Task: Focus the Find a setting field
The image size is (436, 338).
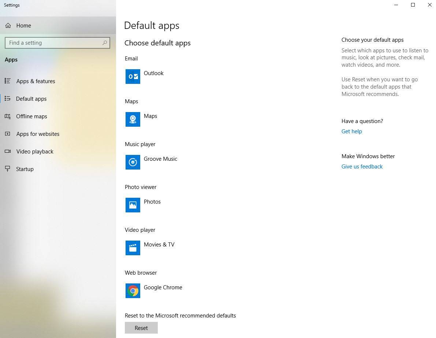Action: pos(53,43)
